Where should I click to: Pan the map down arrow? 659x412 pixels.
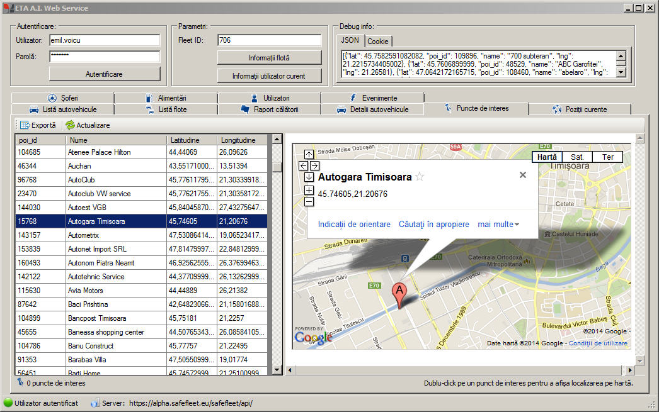[x=309, y=177]
